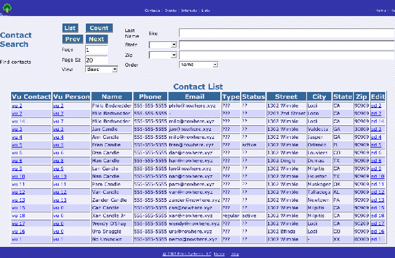Go to next page with Next button

click(x=96, y=39)
